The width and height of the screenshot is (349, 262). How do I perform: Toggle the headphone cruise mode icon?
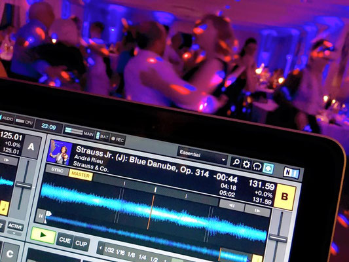click(x=257, y=166)
